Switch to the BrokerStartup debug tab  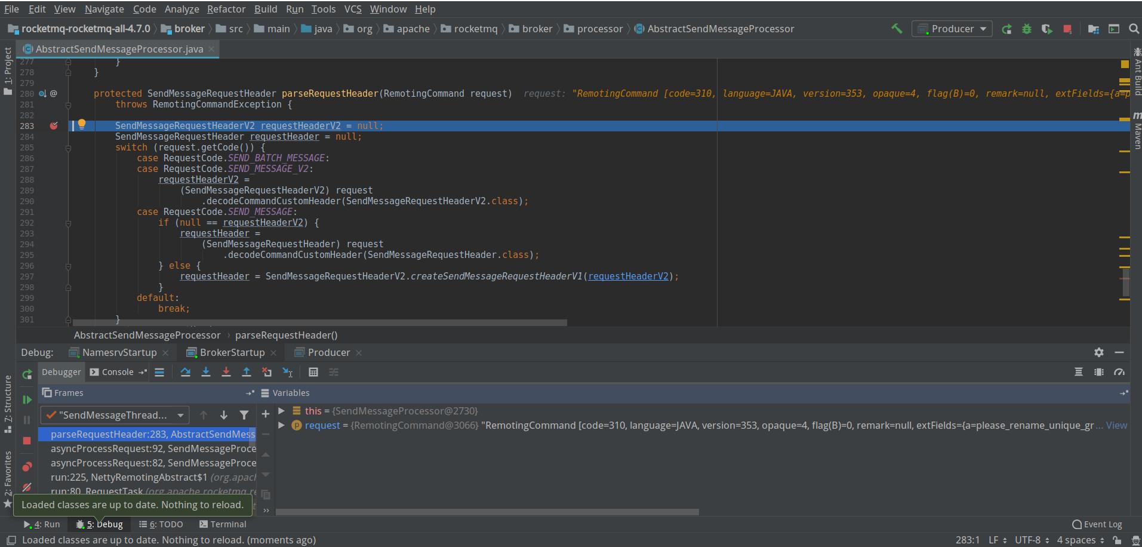(x=232, y=352)
